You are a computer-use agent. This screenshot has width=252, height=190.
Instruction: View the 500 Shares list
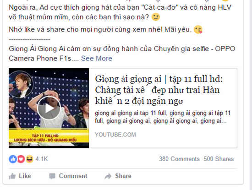[219, 159]
